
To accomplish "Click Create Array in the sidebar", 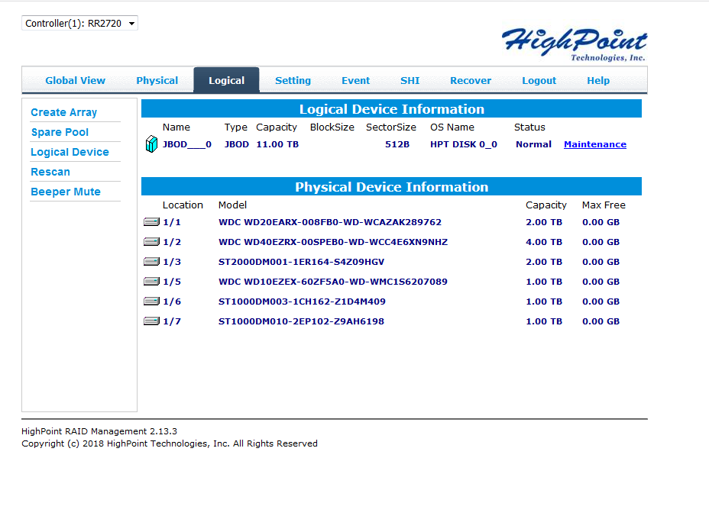I will click(x=63, y=112).
